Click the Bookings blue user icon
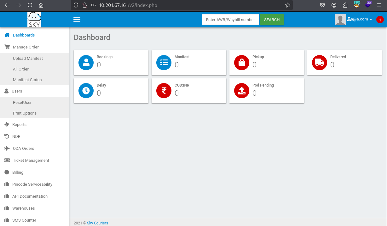 point(86,63)
